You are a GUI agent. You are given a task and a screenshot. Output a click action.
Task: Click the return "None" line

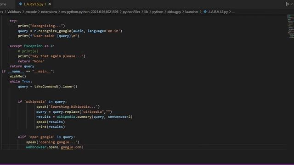[x=31, y=61]
